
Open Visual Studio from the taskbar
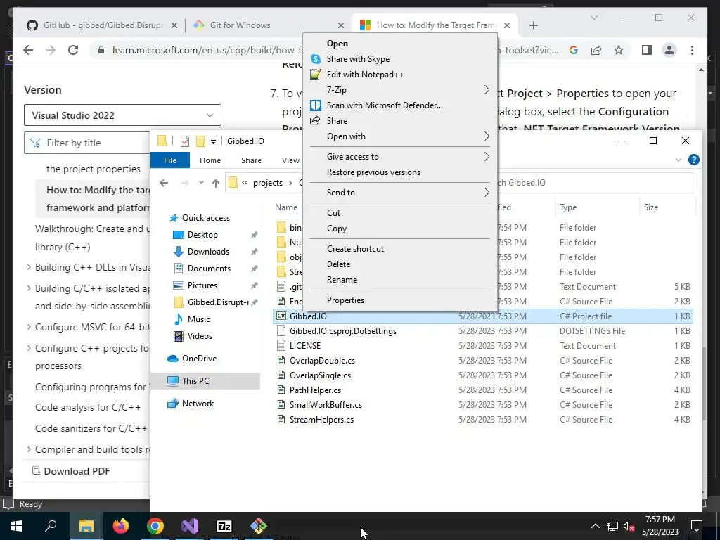coord(190,526)
